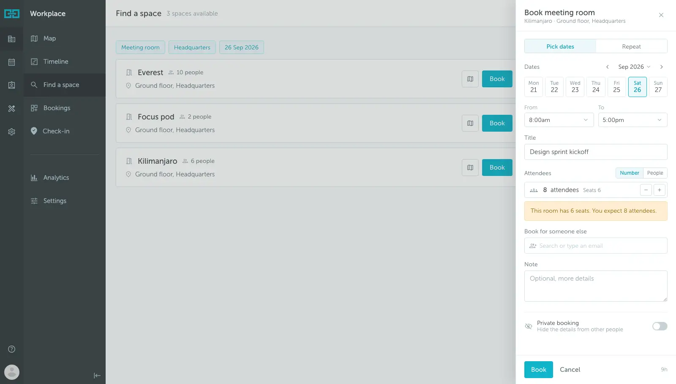Image resolution: width=676 pixels, height=384 pixels.
Task: Collapse the sidebar with arrow icon
Action: pos(97,376)
